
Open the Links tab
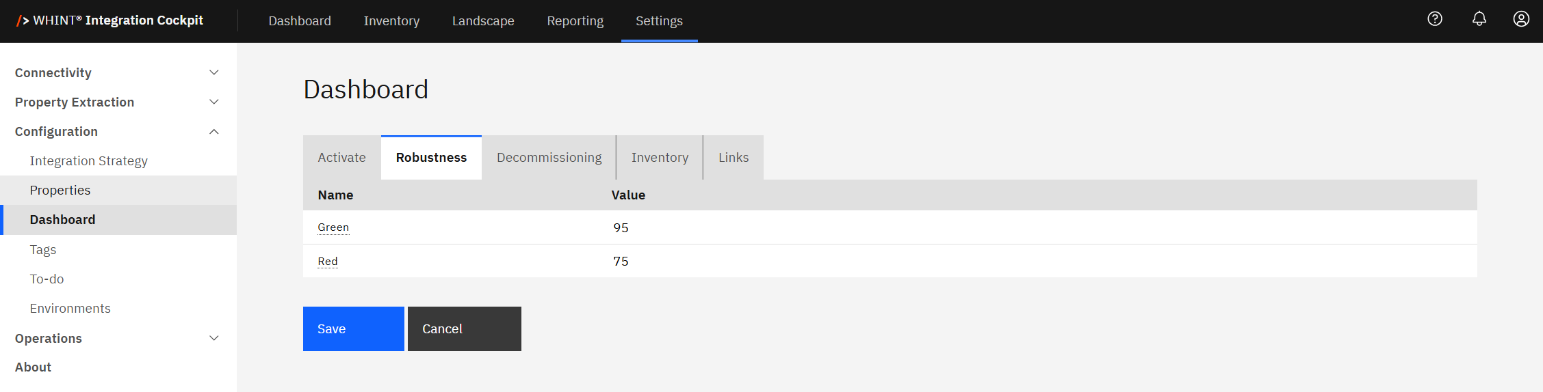tap(733, 158)
